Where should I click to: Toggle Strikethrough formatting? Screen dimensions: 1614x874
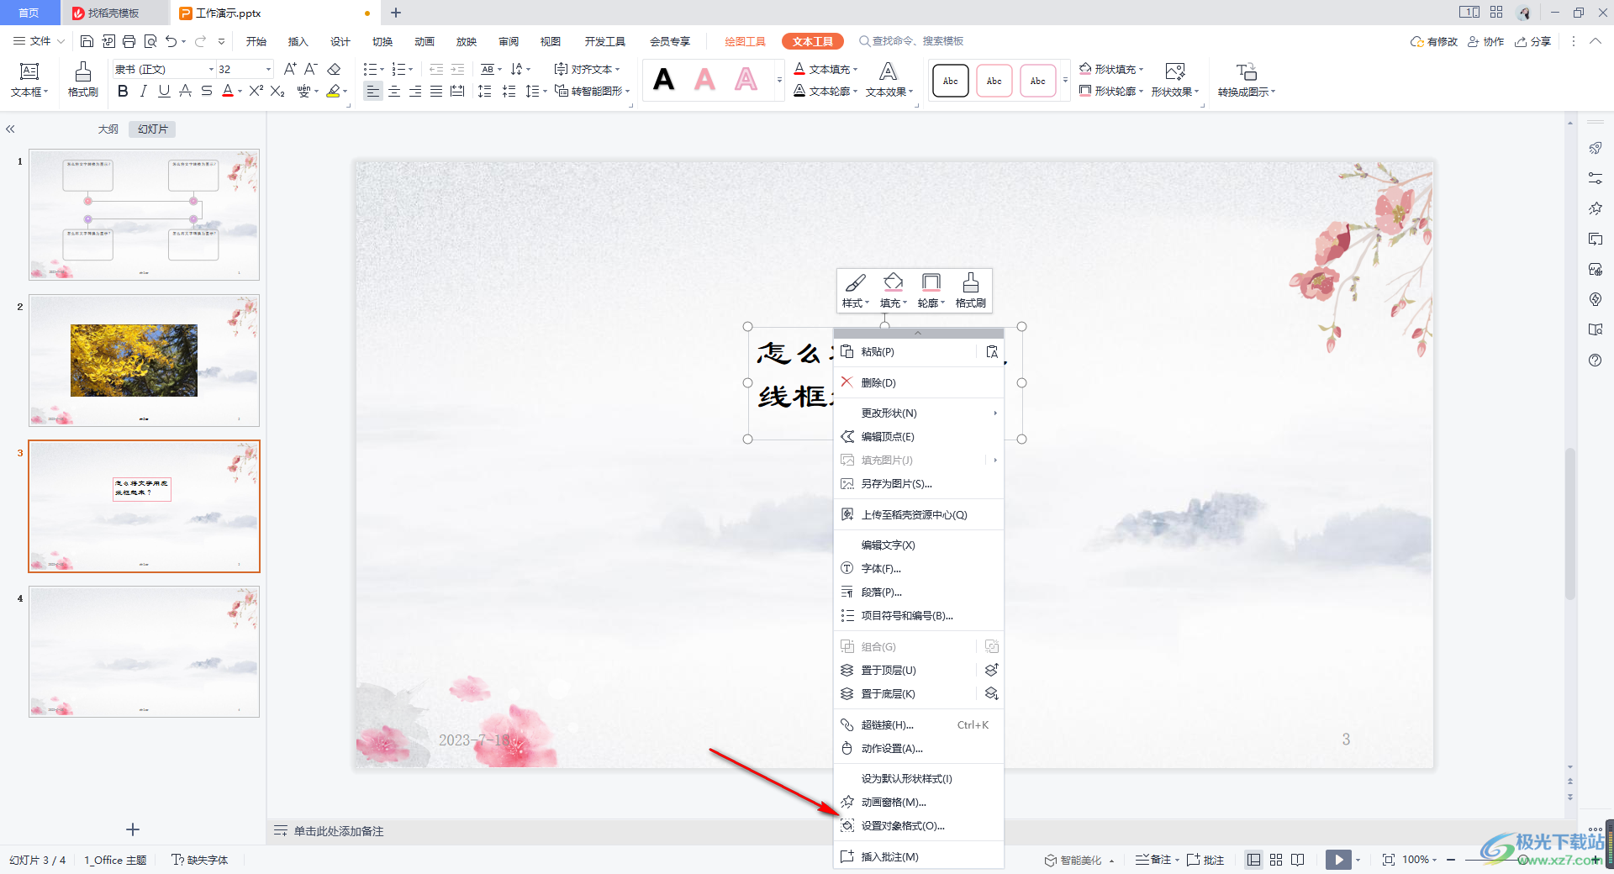(207, 91)
